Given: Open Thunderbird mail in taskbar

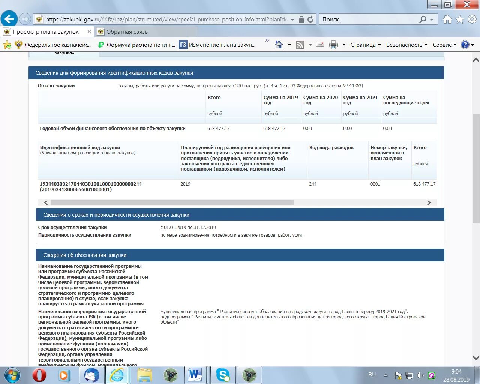Looking at the screenshot, I should pyautogui.click(x=91, y=375).
